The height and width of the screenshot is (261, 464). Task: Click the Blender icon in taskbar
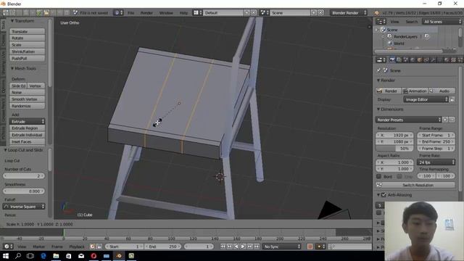119,256
